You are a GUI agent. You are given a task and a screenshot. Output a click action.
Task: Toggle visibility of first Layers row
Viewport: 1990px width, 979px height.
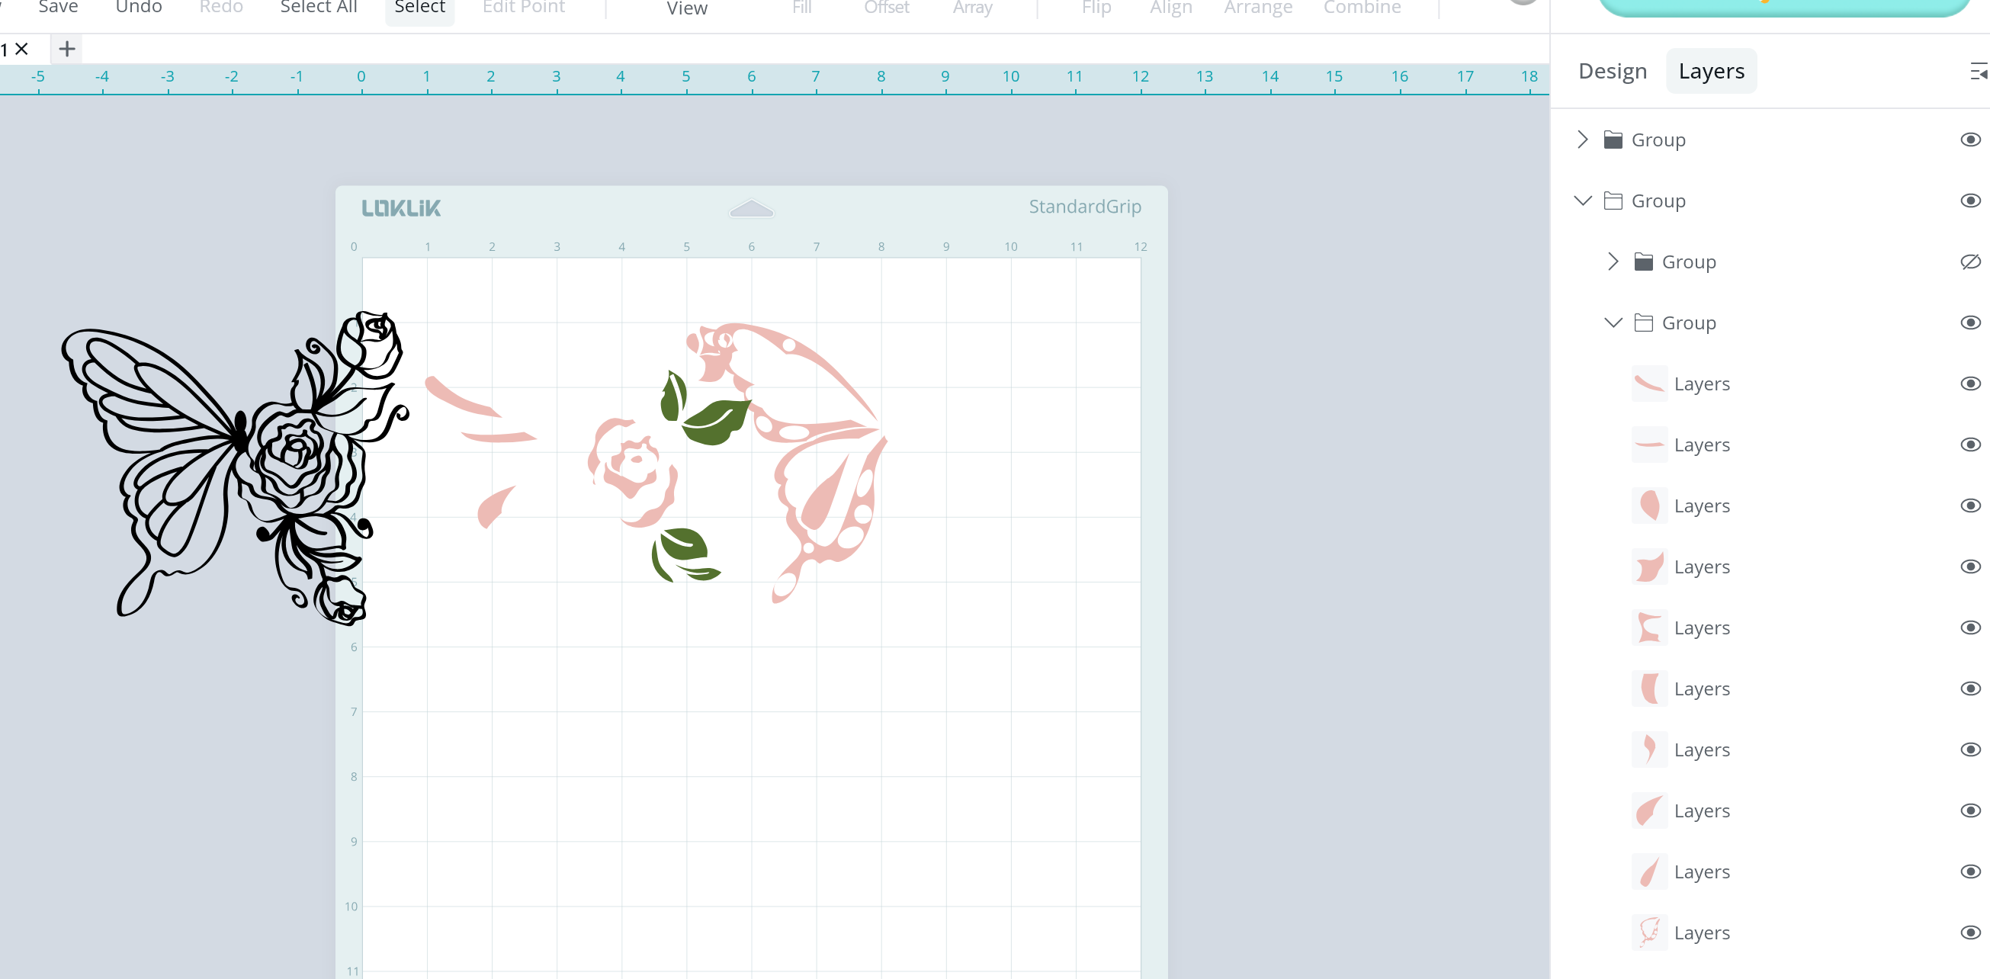point(1970,384)
